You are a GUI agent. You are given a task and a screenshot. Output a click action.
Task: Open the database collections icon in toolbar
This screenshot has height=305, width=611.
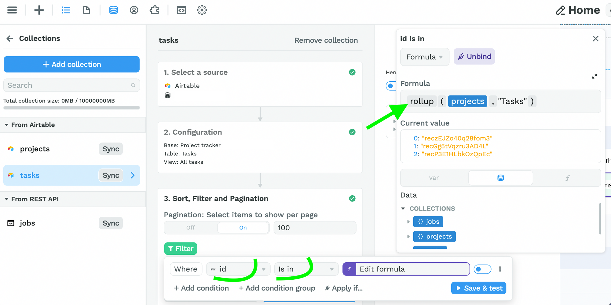click(113, 10)
